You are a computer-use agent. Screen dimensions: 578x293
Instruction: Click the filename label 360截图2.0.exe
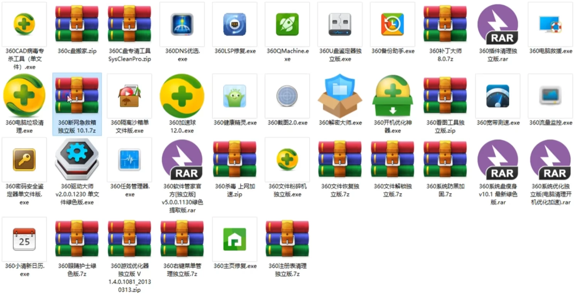[x=288, y=123]
